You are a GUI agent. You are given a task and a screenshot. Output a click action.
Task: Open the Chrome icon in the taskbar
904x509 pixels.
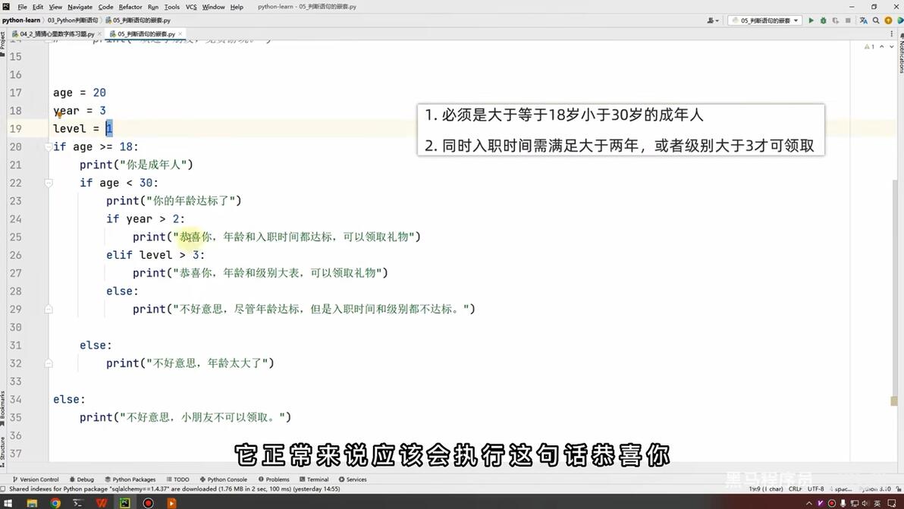point(55,503)
